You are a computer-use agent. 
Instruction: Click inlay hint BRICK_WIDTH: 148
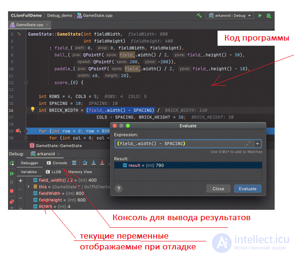pos(186,110)
